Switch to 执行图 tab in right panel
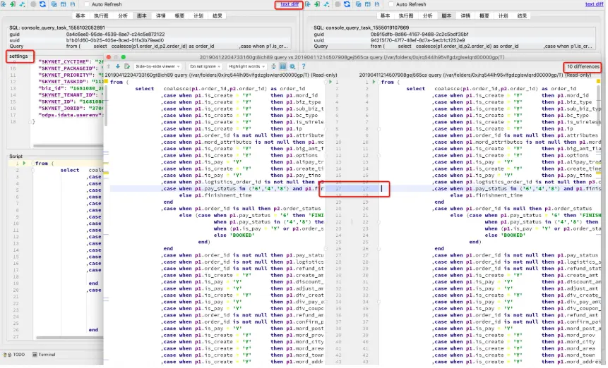This screenshot has height=368, width=608. pos(406,16)
